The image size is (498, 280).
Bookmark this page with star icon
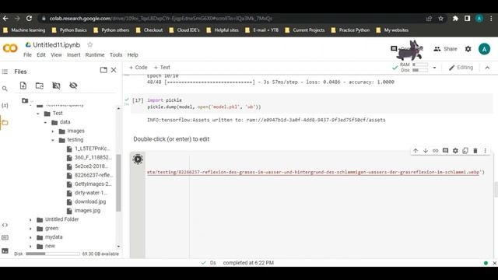[x=441, y=19]
